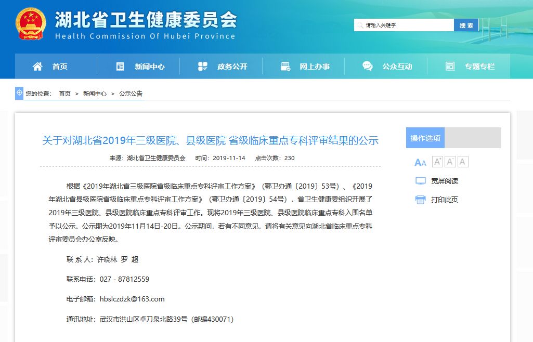Click the monitor icon next to 宽屏阅读

420,181
